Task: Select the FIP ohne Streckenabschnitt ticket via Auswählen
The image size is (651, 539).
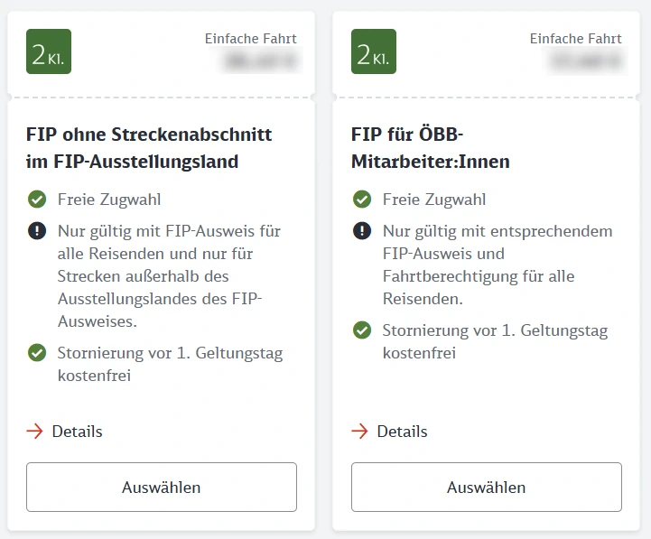Action: click(x=162, y=488)
